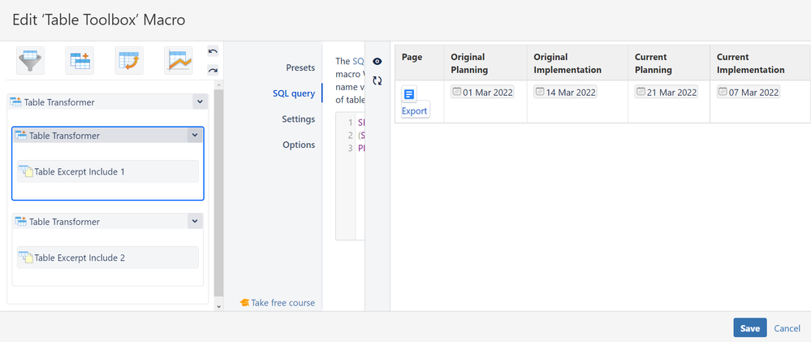Click calendar icon beside 01 Mar 2022

tap(457, 92)
